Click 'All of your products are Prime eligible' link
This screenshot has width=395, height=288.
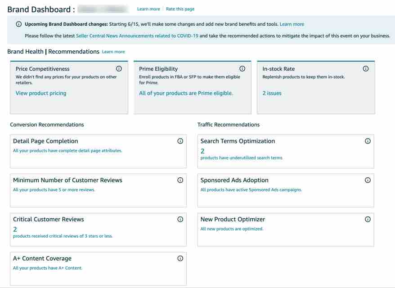(x=186, y=93)
